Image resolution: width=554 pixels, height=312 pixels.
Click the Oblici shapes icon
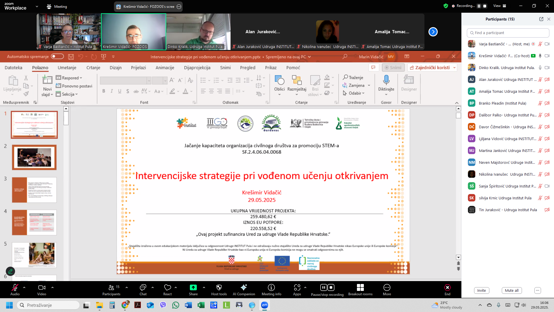point(279,80)
